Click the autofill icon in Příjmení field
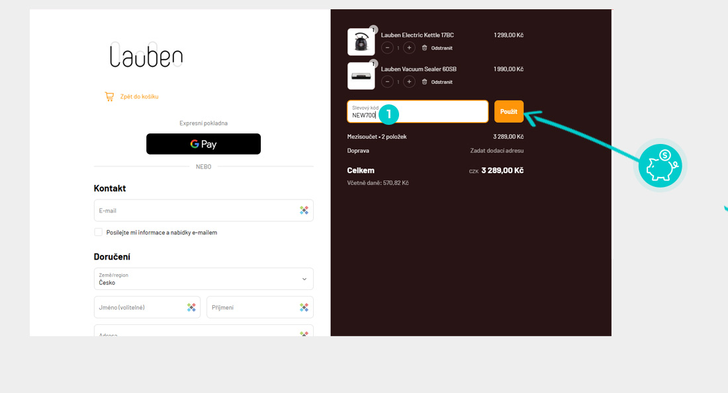Image resolution: width=728 pixels, height=393 pixels. point(304,307)
